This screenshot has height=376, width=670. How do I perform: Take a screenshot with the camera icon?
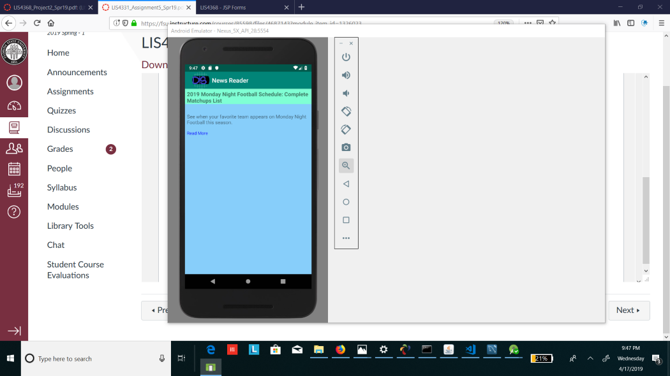coord(346,147)
